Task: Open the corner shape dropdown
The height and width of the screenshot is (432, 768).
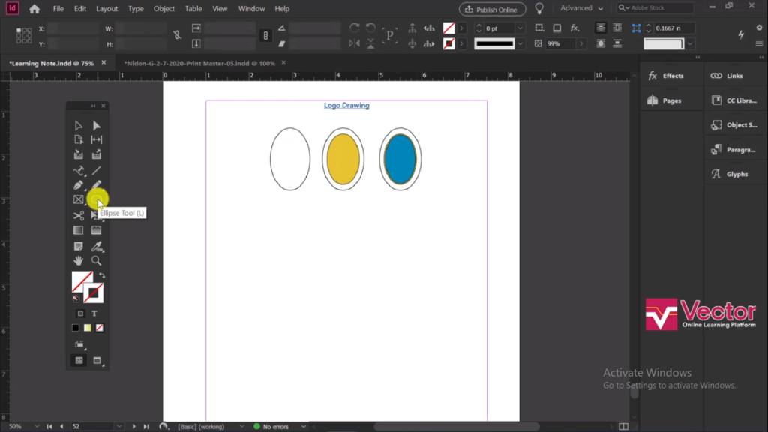Action: [x=690, y=43]
